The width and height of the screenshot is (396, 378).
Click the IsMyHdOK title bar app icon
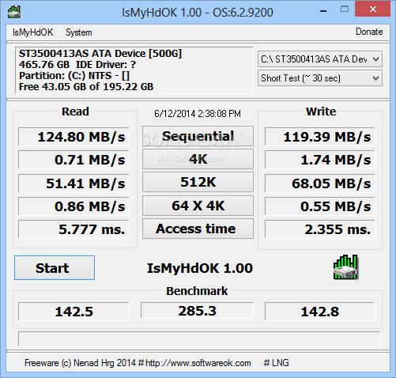click(x=14, y=12)
